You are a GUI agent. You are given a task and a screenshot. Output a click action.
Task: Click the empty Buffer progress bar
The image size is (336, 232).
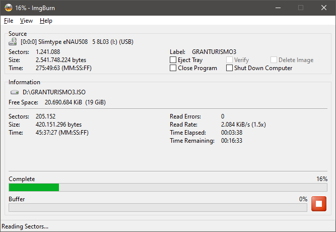click(157, 207)
